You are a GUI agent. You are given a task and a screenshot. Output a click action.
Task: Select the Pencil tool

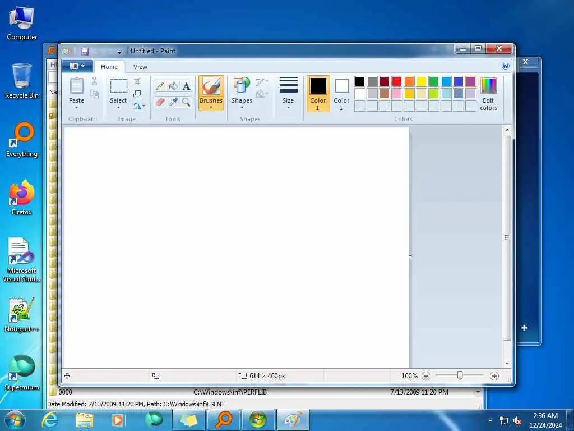(x=160, y=86)
